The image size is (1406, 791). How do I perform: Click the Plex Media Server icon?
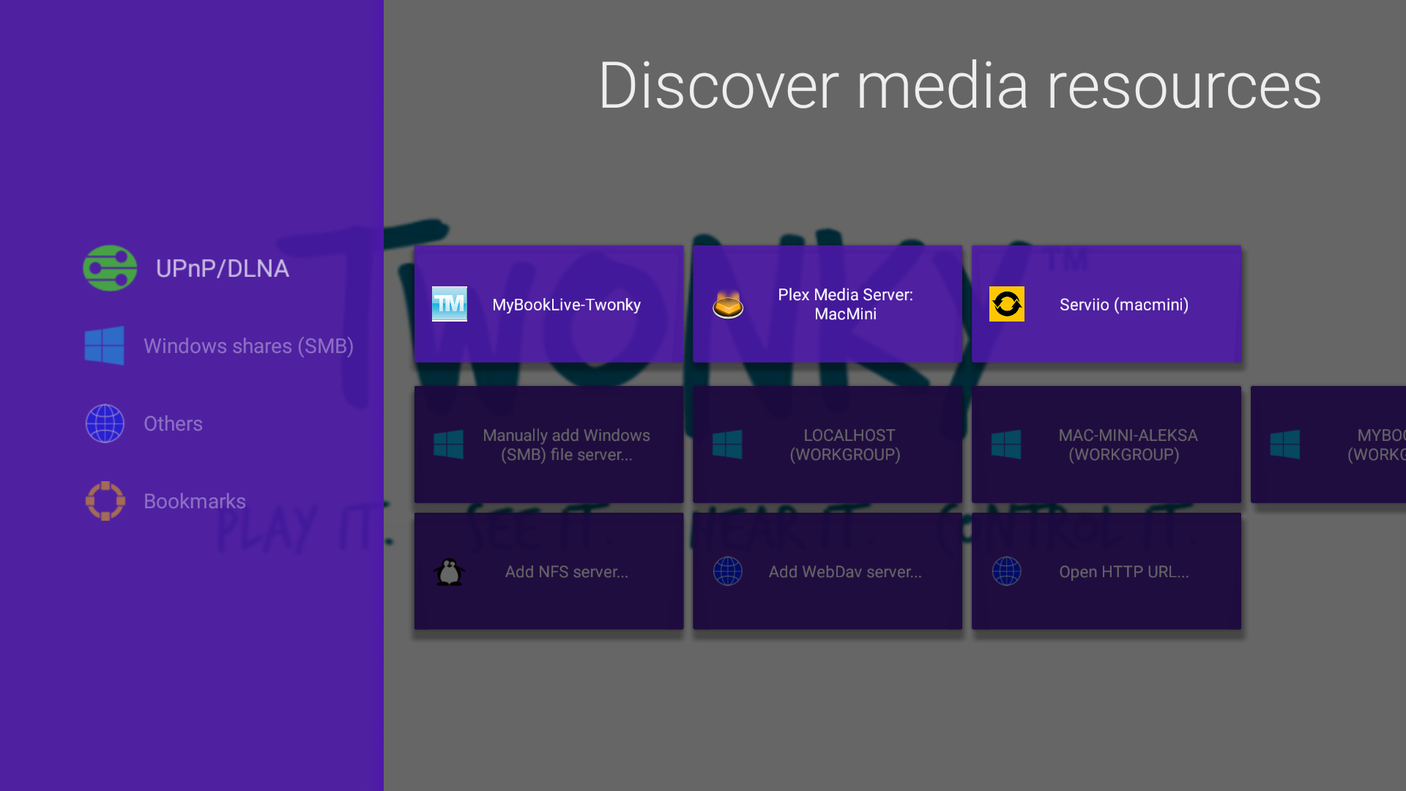click(728, 304)
